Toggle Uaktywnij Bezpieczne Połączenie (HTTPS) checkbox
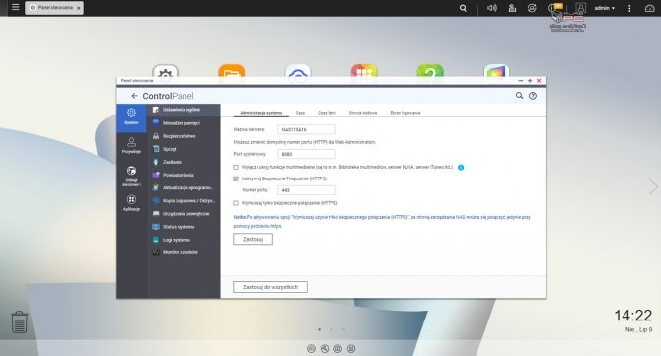Viewport: 661px width, 356px height. (236, 178)
